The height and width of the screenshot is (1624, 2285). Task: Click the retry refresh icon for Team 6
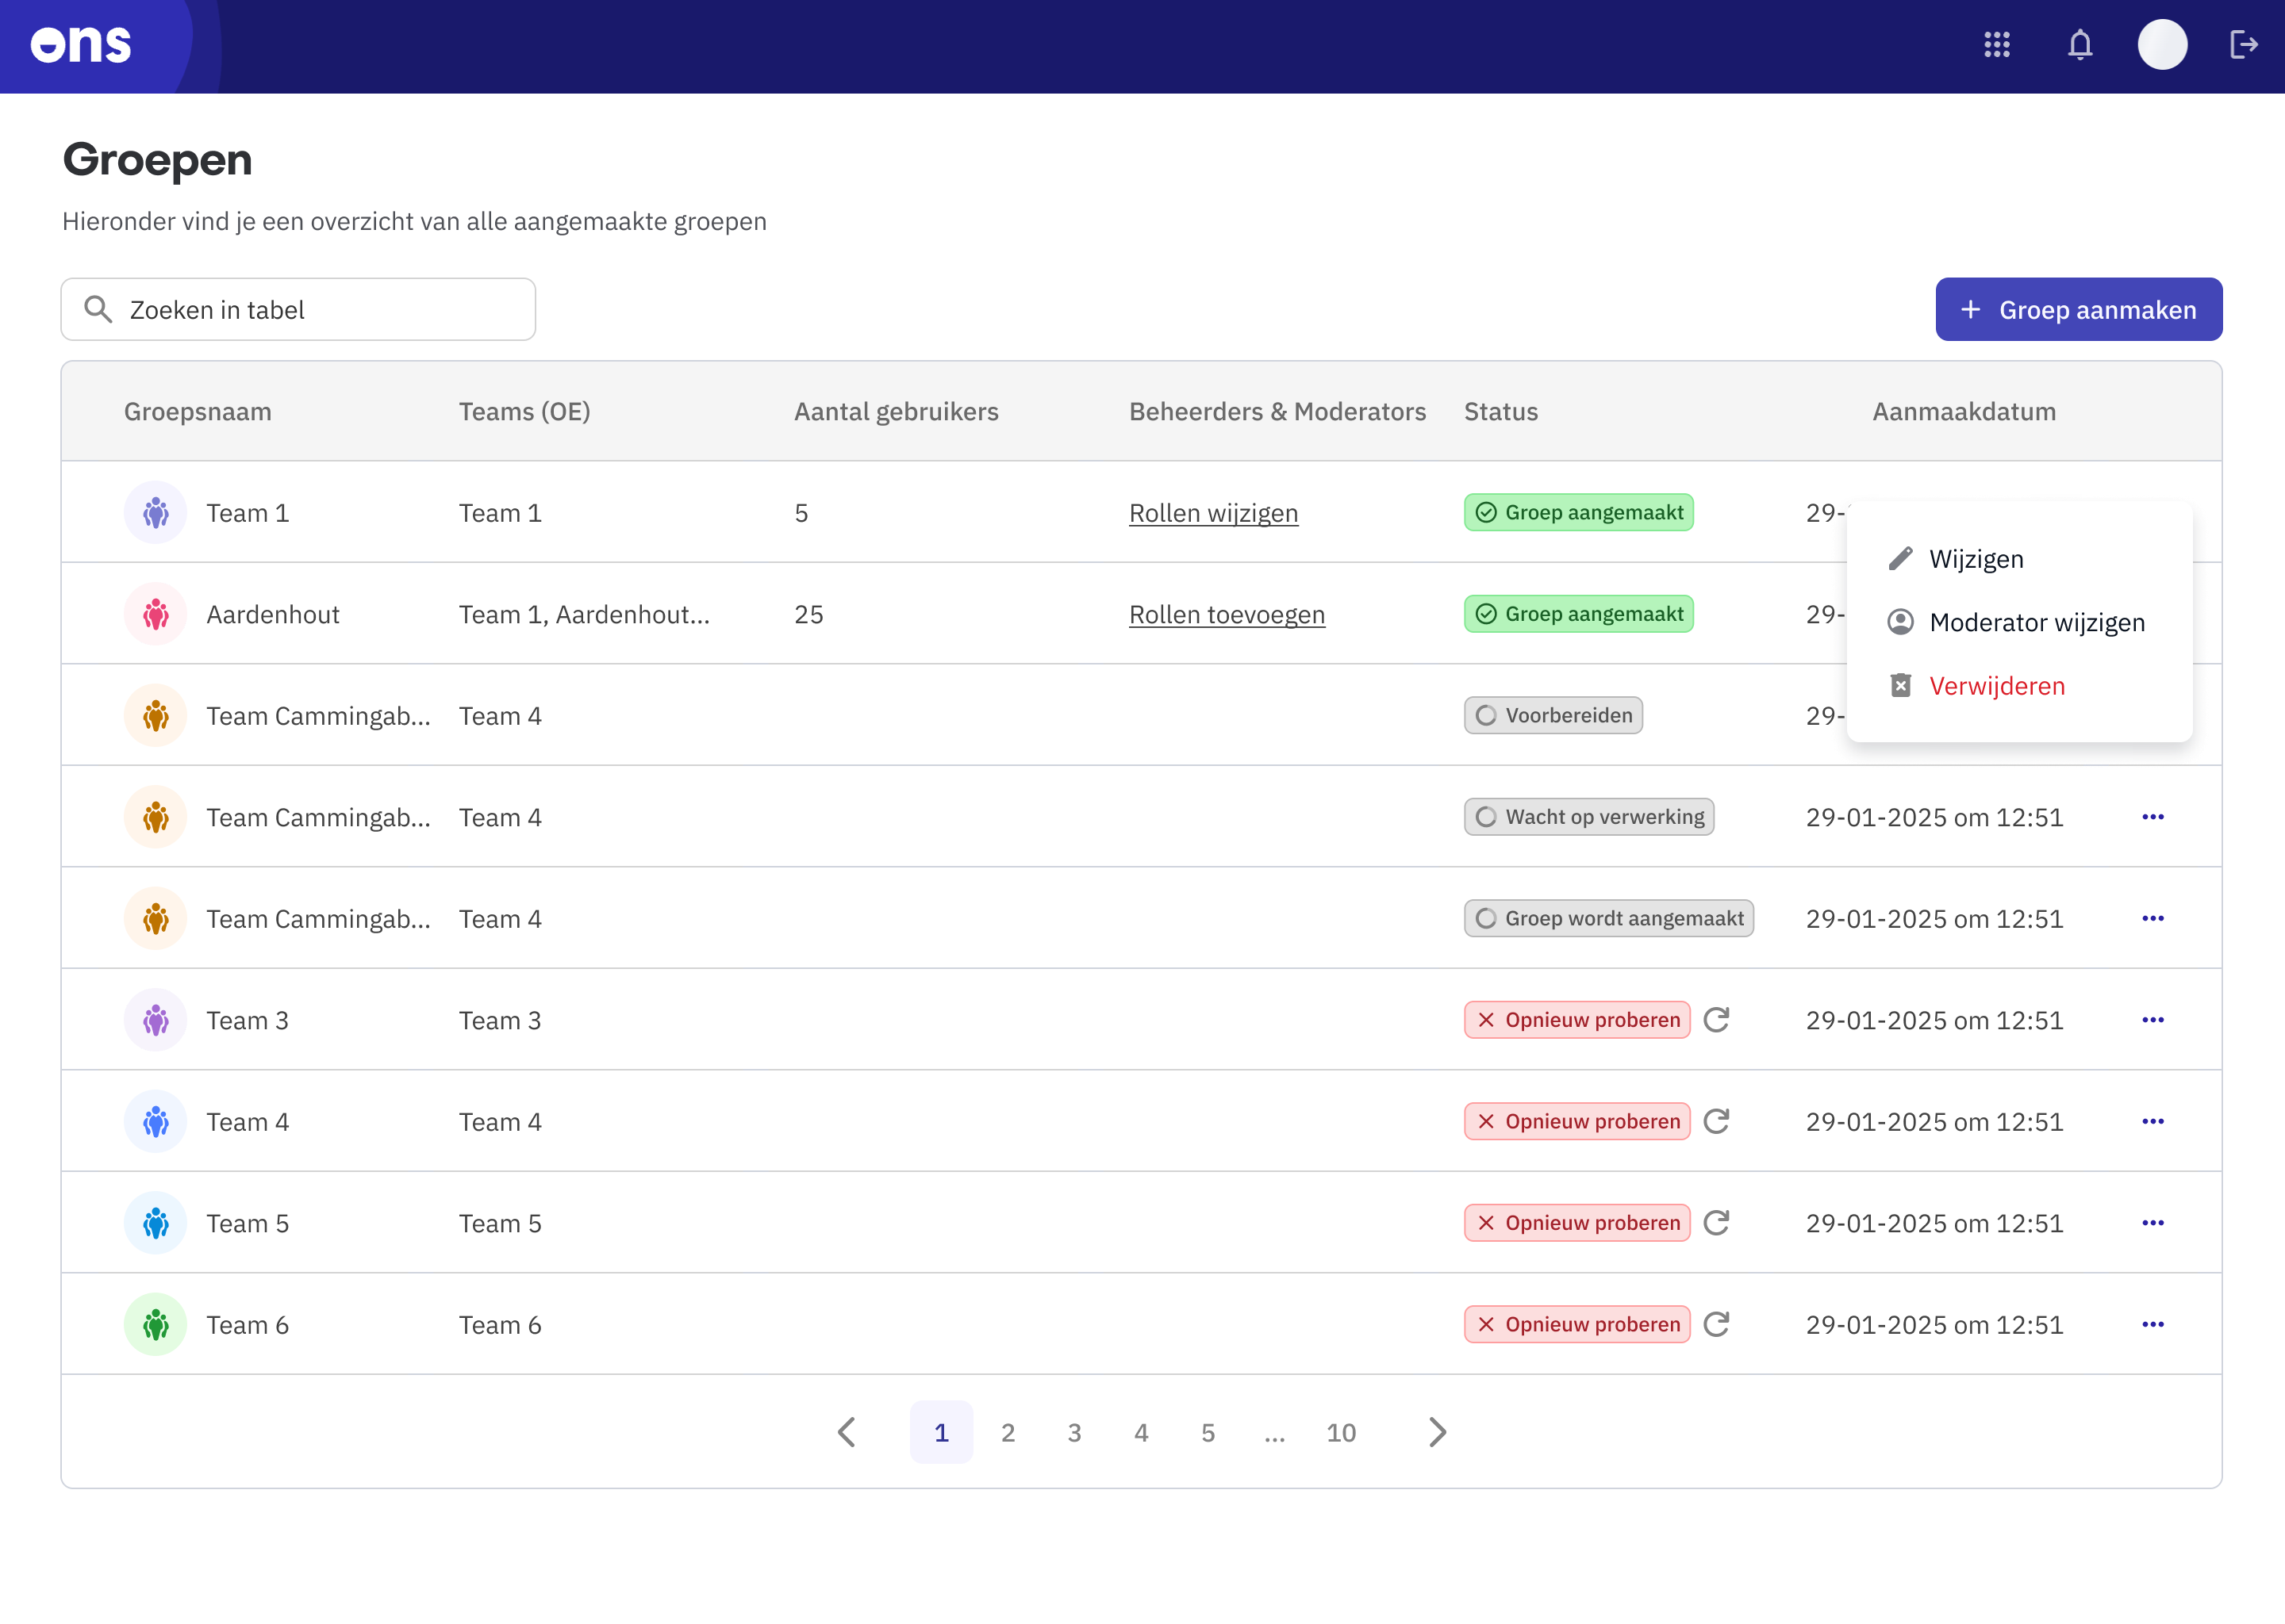click(x=1717, y=1324)
